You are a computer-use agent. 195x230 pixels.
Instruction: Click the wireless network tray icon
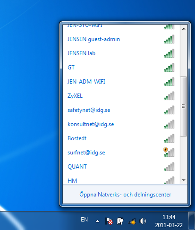(132, 221)
